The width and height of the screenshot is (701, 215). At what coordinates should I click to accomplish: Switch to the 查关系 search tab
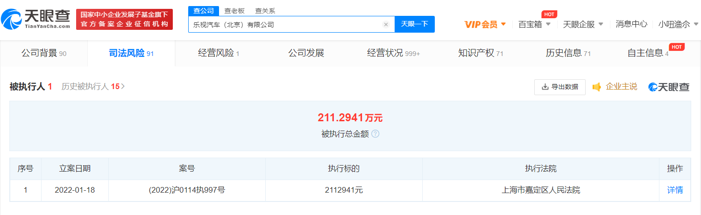[265, 11]
